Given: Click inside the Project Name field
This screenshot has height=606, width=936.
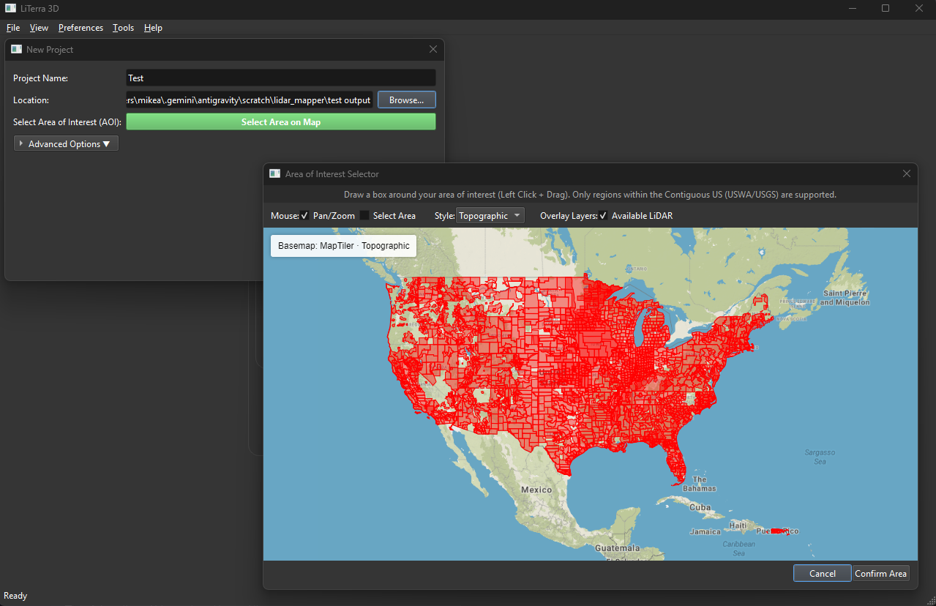Looking at the screenshot, I should [x=280, y=78].
